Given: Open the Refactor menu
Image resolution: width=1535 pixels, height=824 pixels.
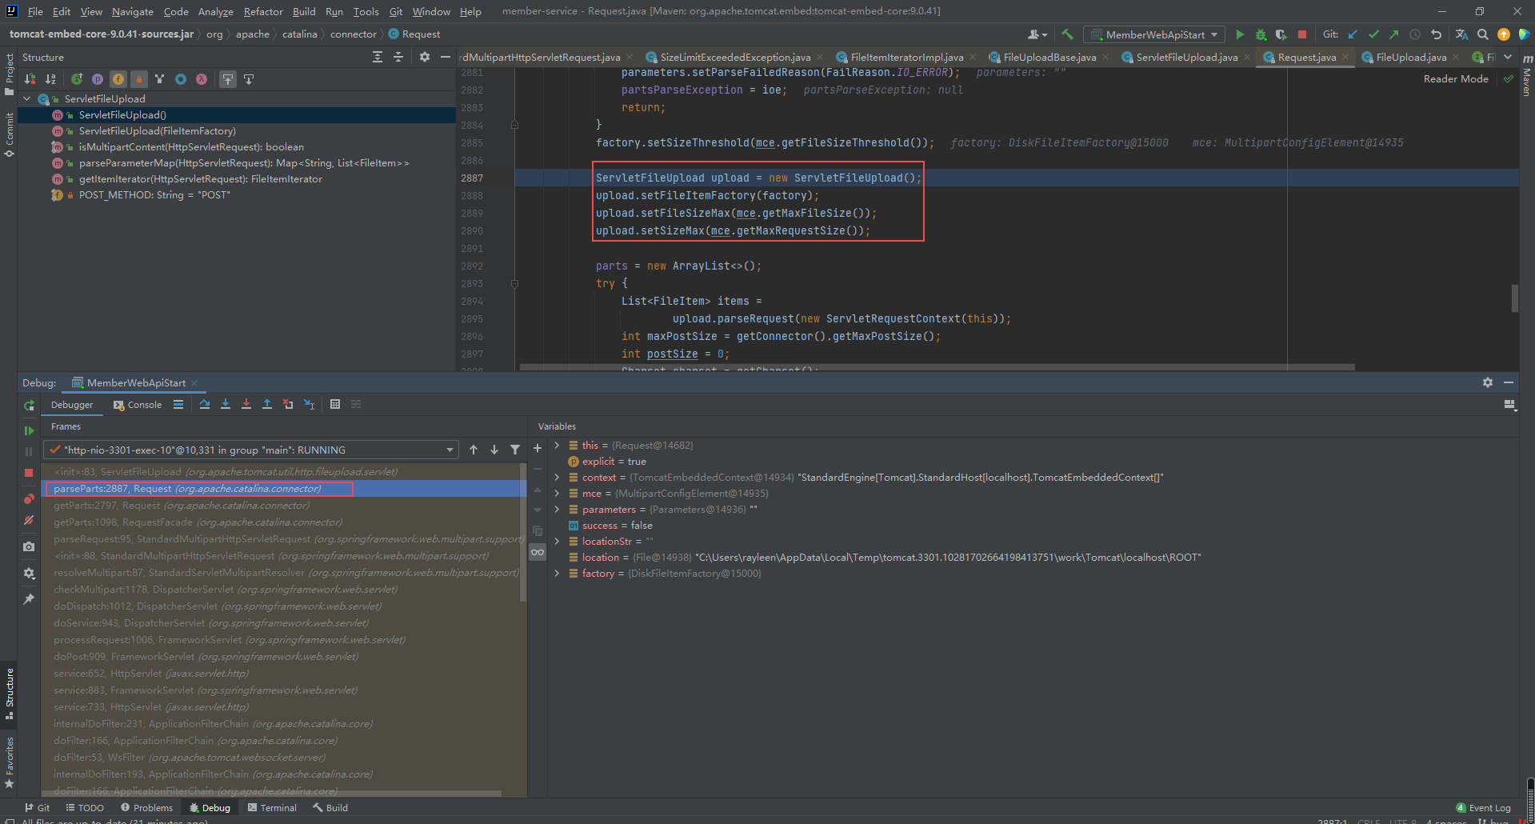Looking at the screenshot, I should 263,11.
